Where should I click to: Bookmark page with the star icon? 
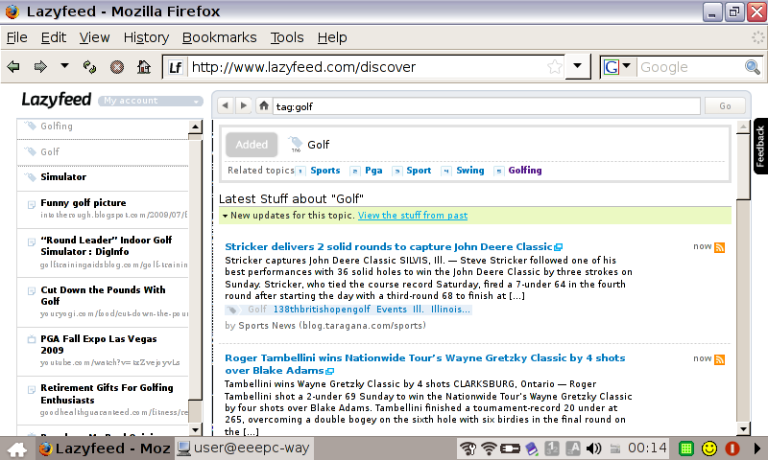coord(555,67)
